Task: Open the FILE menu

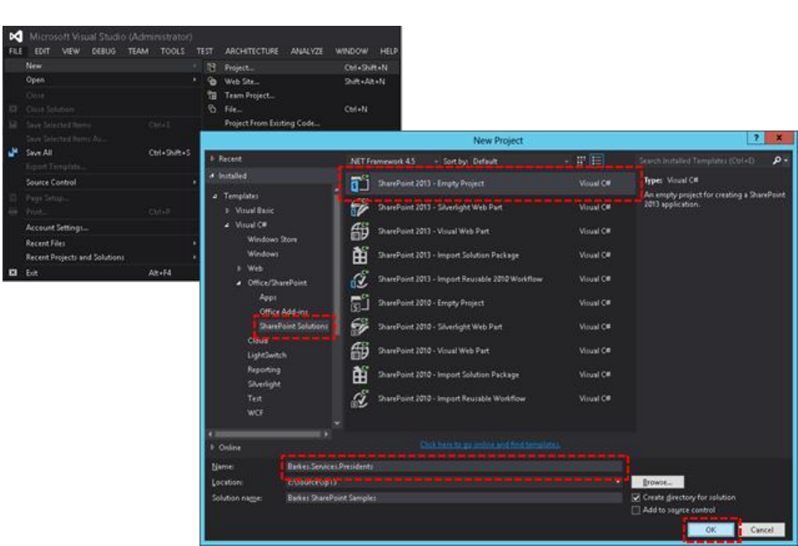Action: click(x=16, y=52)
